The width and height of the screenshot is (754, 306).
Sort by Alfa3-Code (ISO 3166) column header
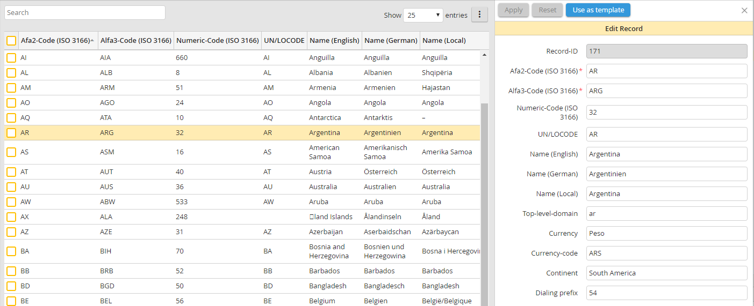pyautogui.click(x=136, y=41)
